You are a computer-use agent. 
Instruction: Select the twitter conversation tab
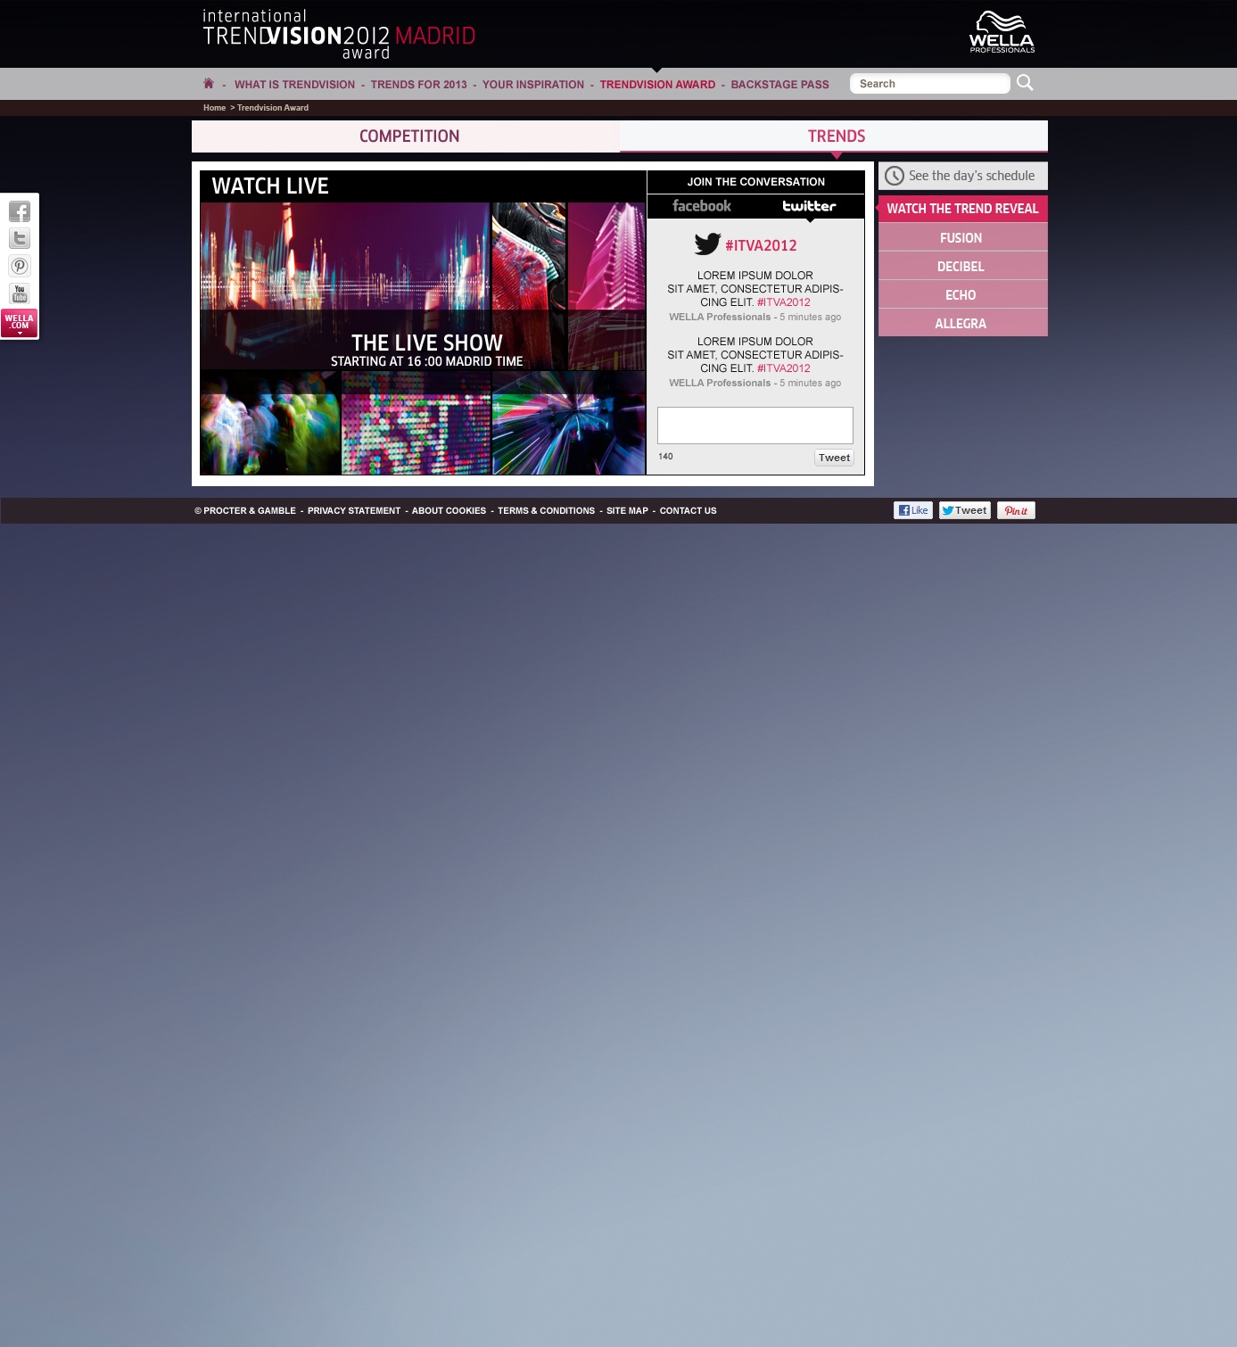pyautogui.click(x=810, y=206)
